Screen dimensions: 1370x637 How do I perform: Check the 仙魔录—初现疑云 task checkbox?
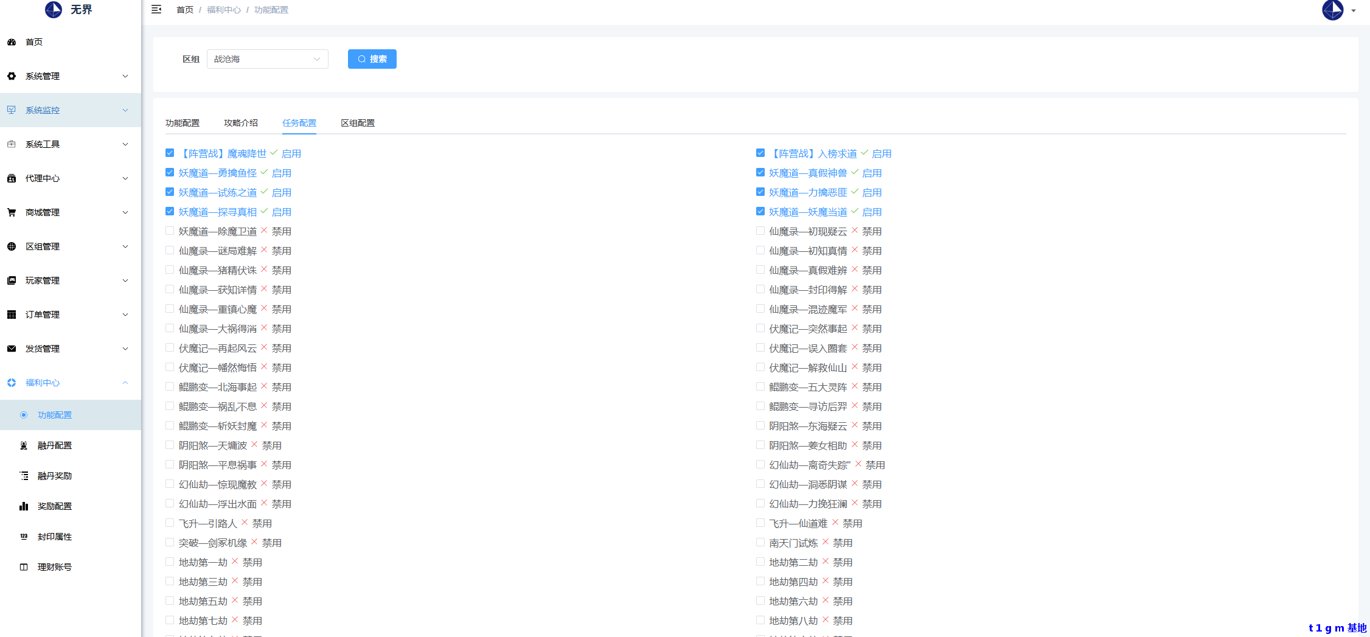point(760,231)
